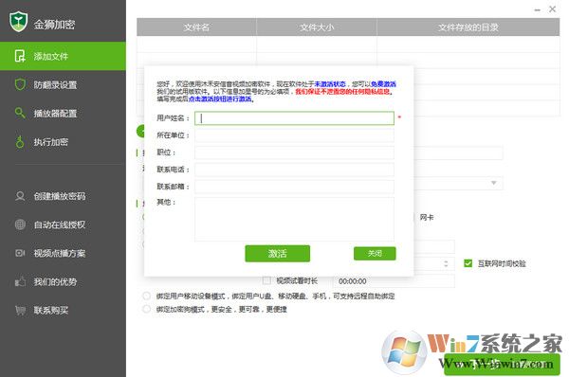
Task: Click the 执行加密 icon
Action: point(20,142)
